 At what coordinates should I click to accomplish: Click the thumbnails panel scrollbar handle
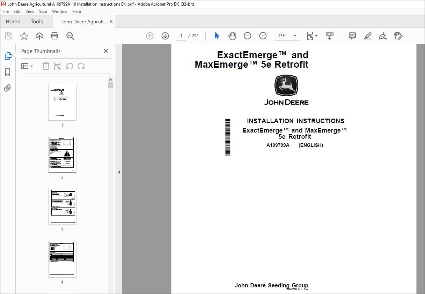click(110, 85)
